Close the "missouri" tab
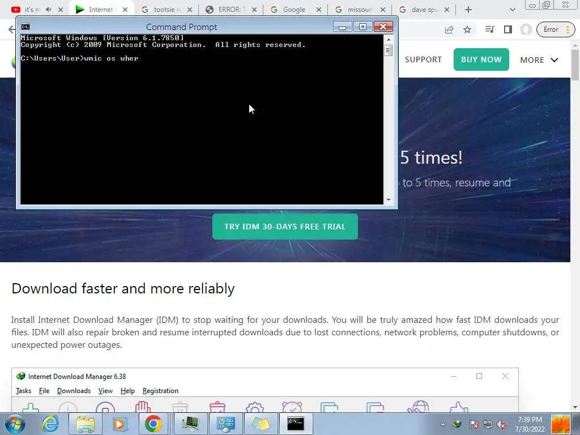580x435 pixels. pyautogui.click(x=383, y=10)
